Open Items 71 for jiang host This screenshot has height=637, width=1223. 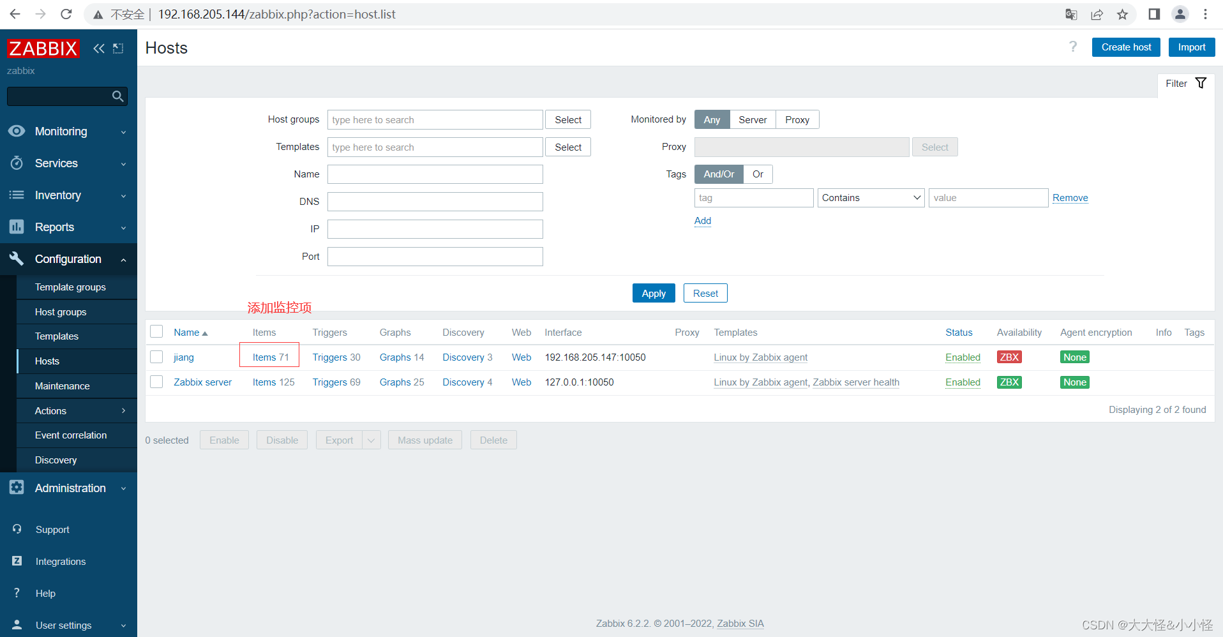click(x=271, y=357)
